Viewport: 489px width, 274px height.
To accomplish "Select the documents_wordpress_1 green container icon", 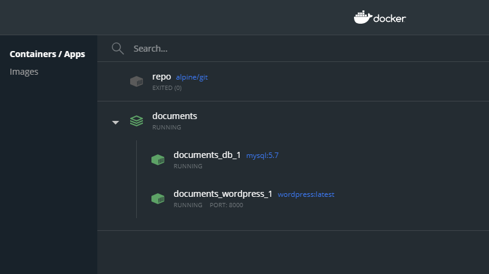I will point(158,199).
